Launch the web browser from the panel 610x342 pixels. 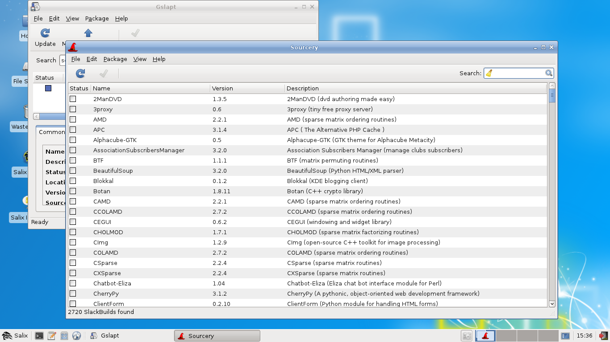coord(76,336)
